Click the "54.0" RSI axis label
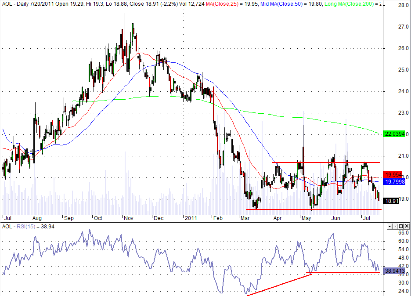The width and height of the screenshot is (411, 296). pos(404,249)
